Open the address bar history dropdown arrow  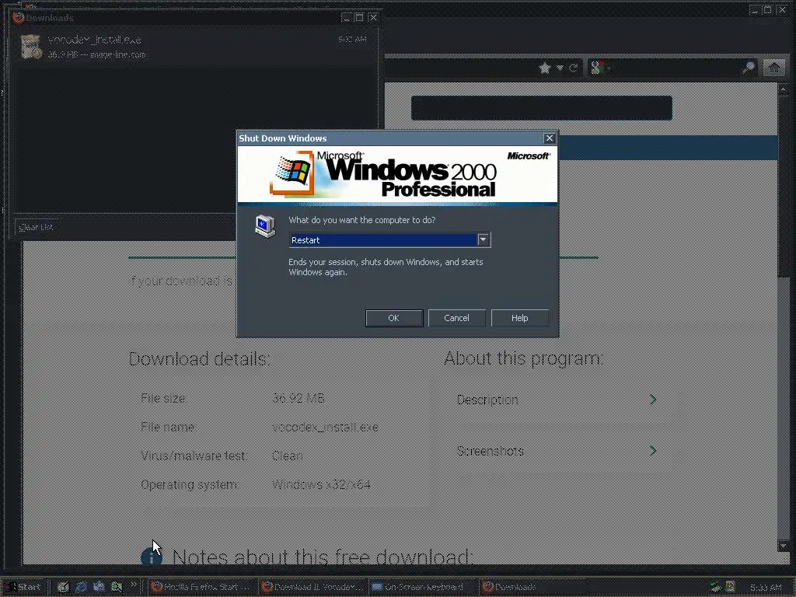560,68
